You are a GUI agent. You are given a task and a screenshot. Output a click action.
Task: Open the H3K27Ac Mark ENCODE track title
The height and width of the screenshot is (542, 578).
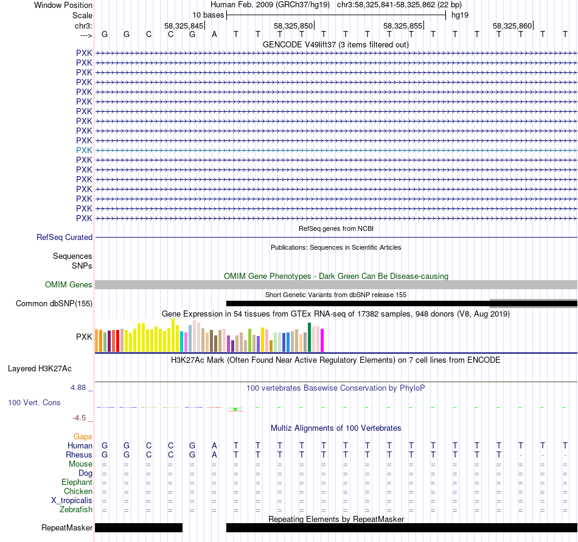coord(336,360)
